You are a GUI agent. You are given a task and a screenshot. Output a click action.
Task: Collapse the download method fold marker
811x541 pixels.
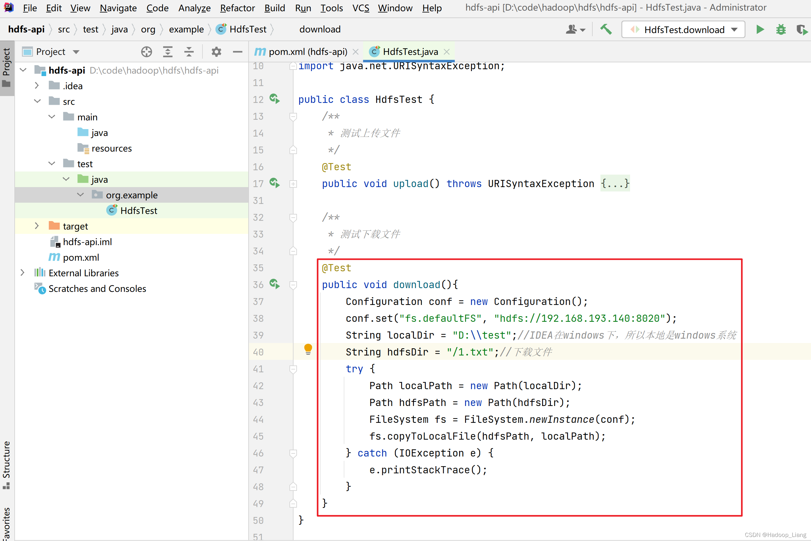293,285
